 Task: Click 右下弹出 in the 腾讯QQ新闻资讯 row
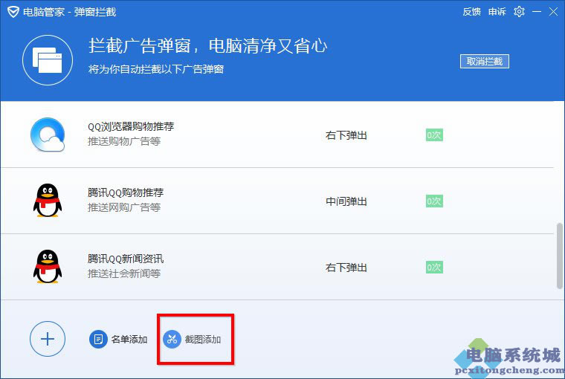[x=346, y=268]
